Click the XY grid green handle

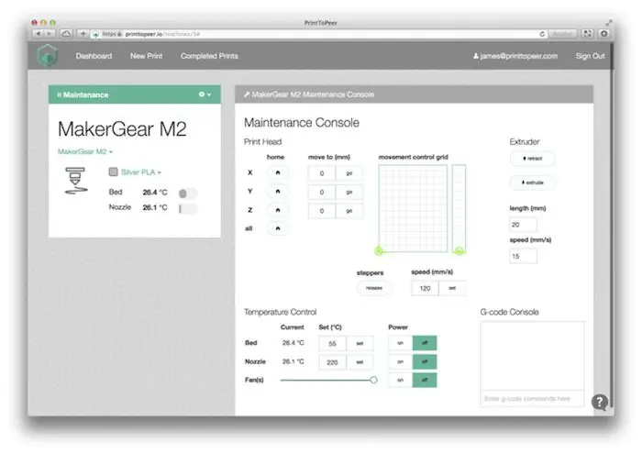click(379, 251)
